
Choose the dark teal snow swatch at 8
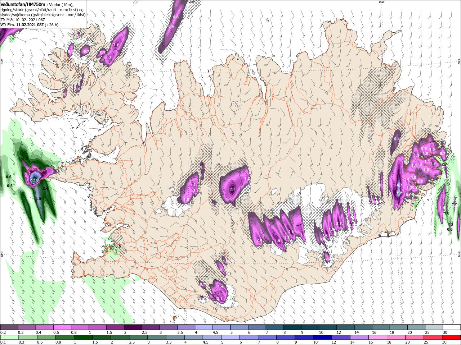(292, 327)
